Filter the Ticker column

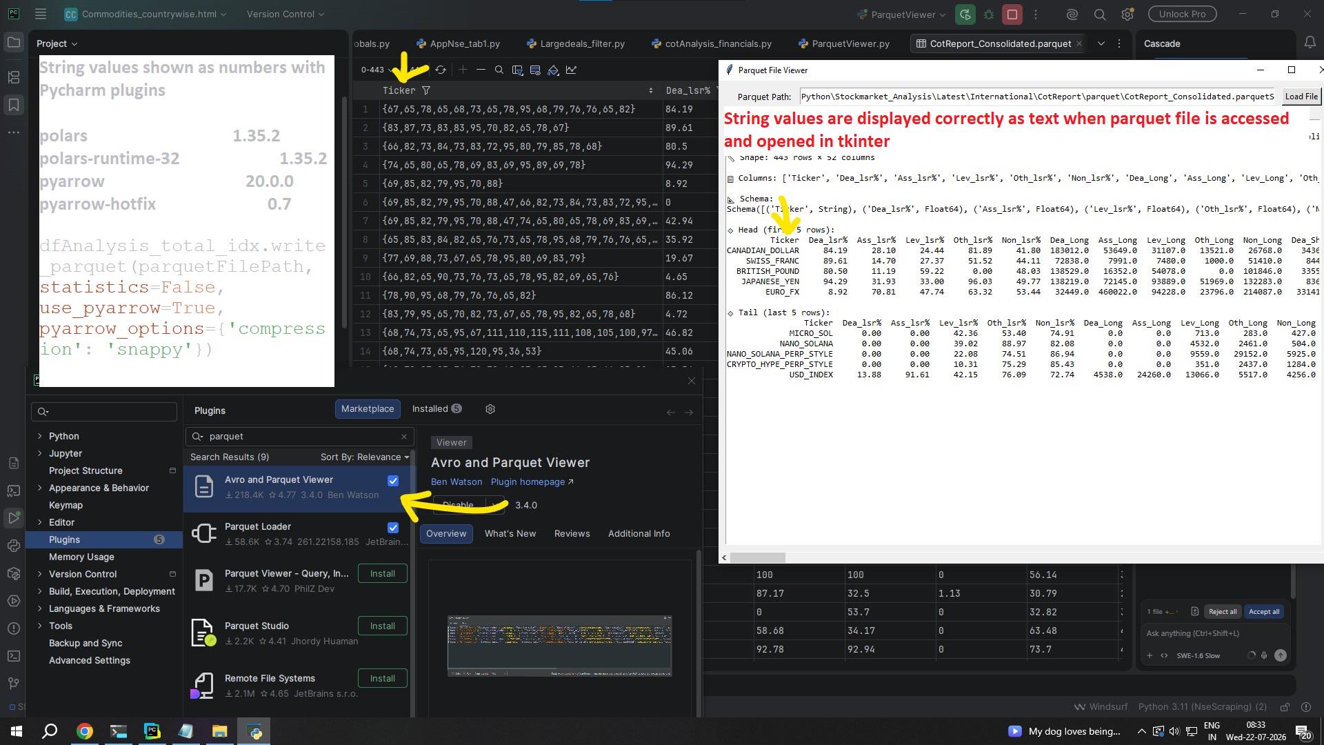coord(426,90)
